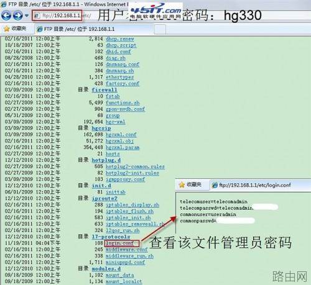Open hgc-xml file link
The width and height of the screenshot is (311, 285).
pyautogui.click(x=116, y=122)
